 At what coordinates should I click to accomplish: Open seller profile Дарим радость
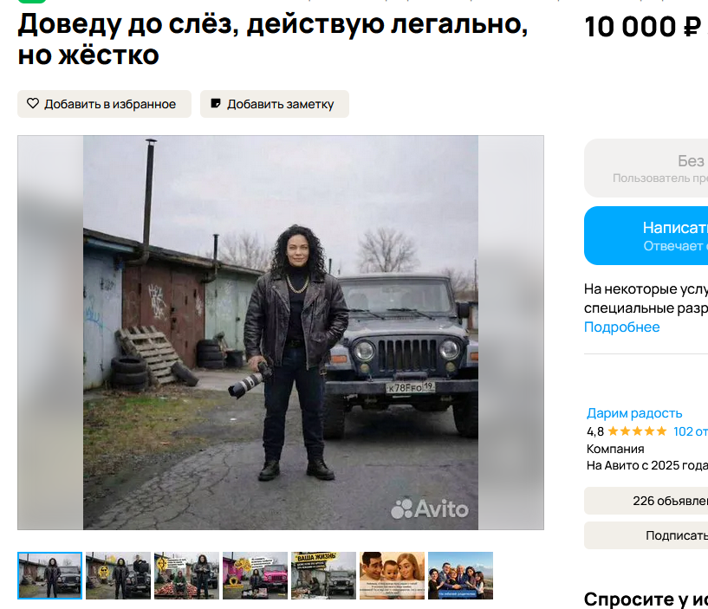(x=634, y=413)
